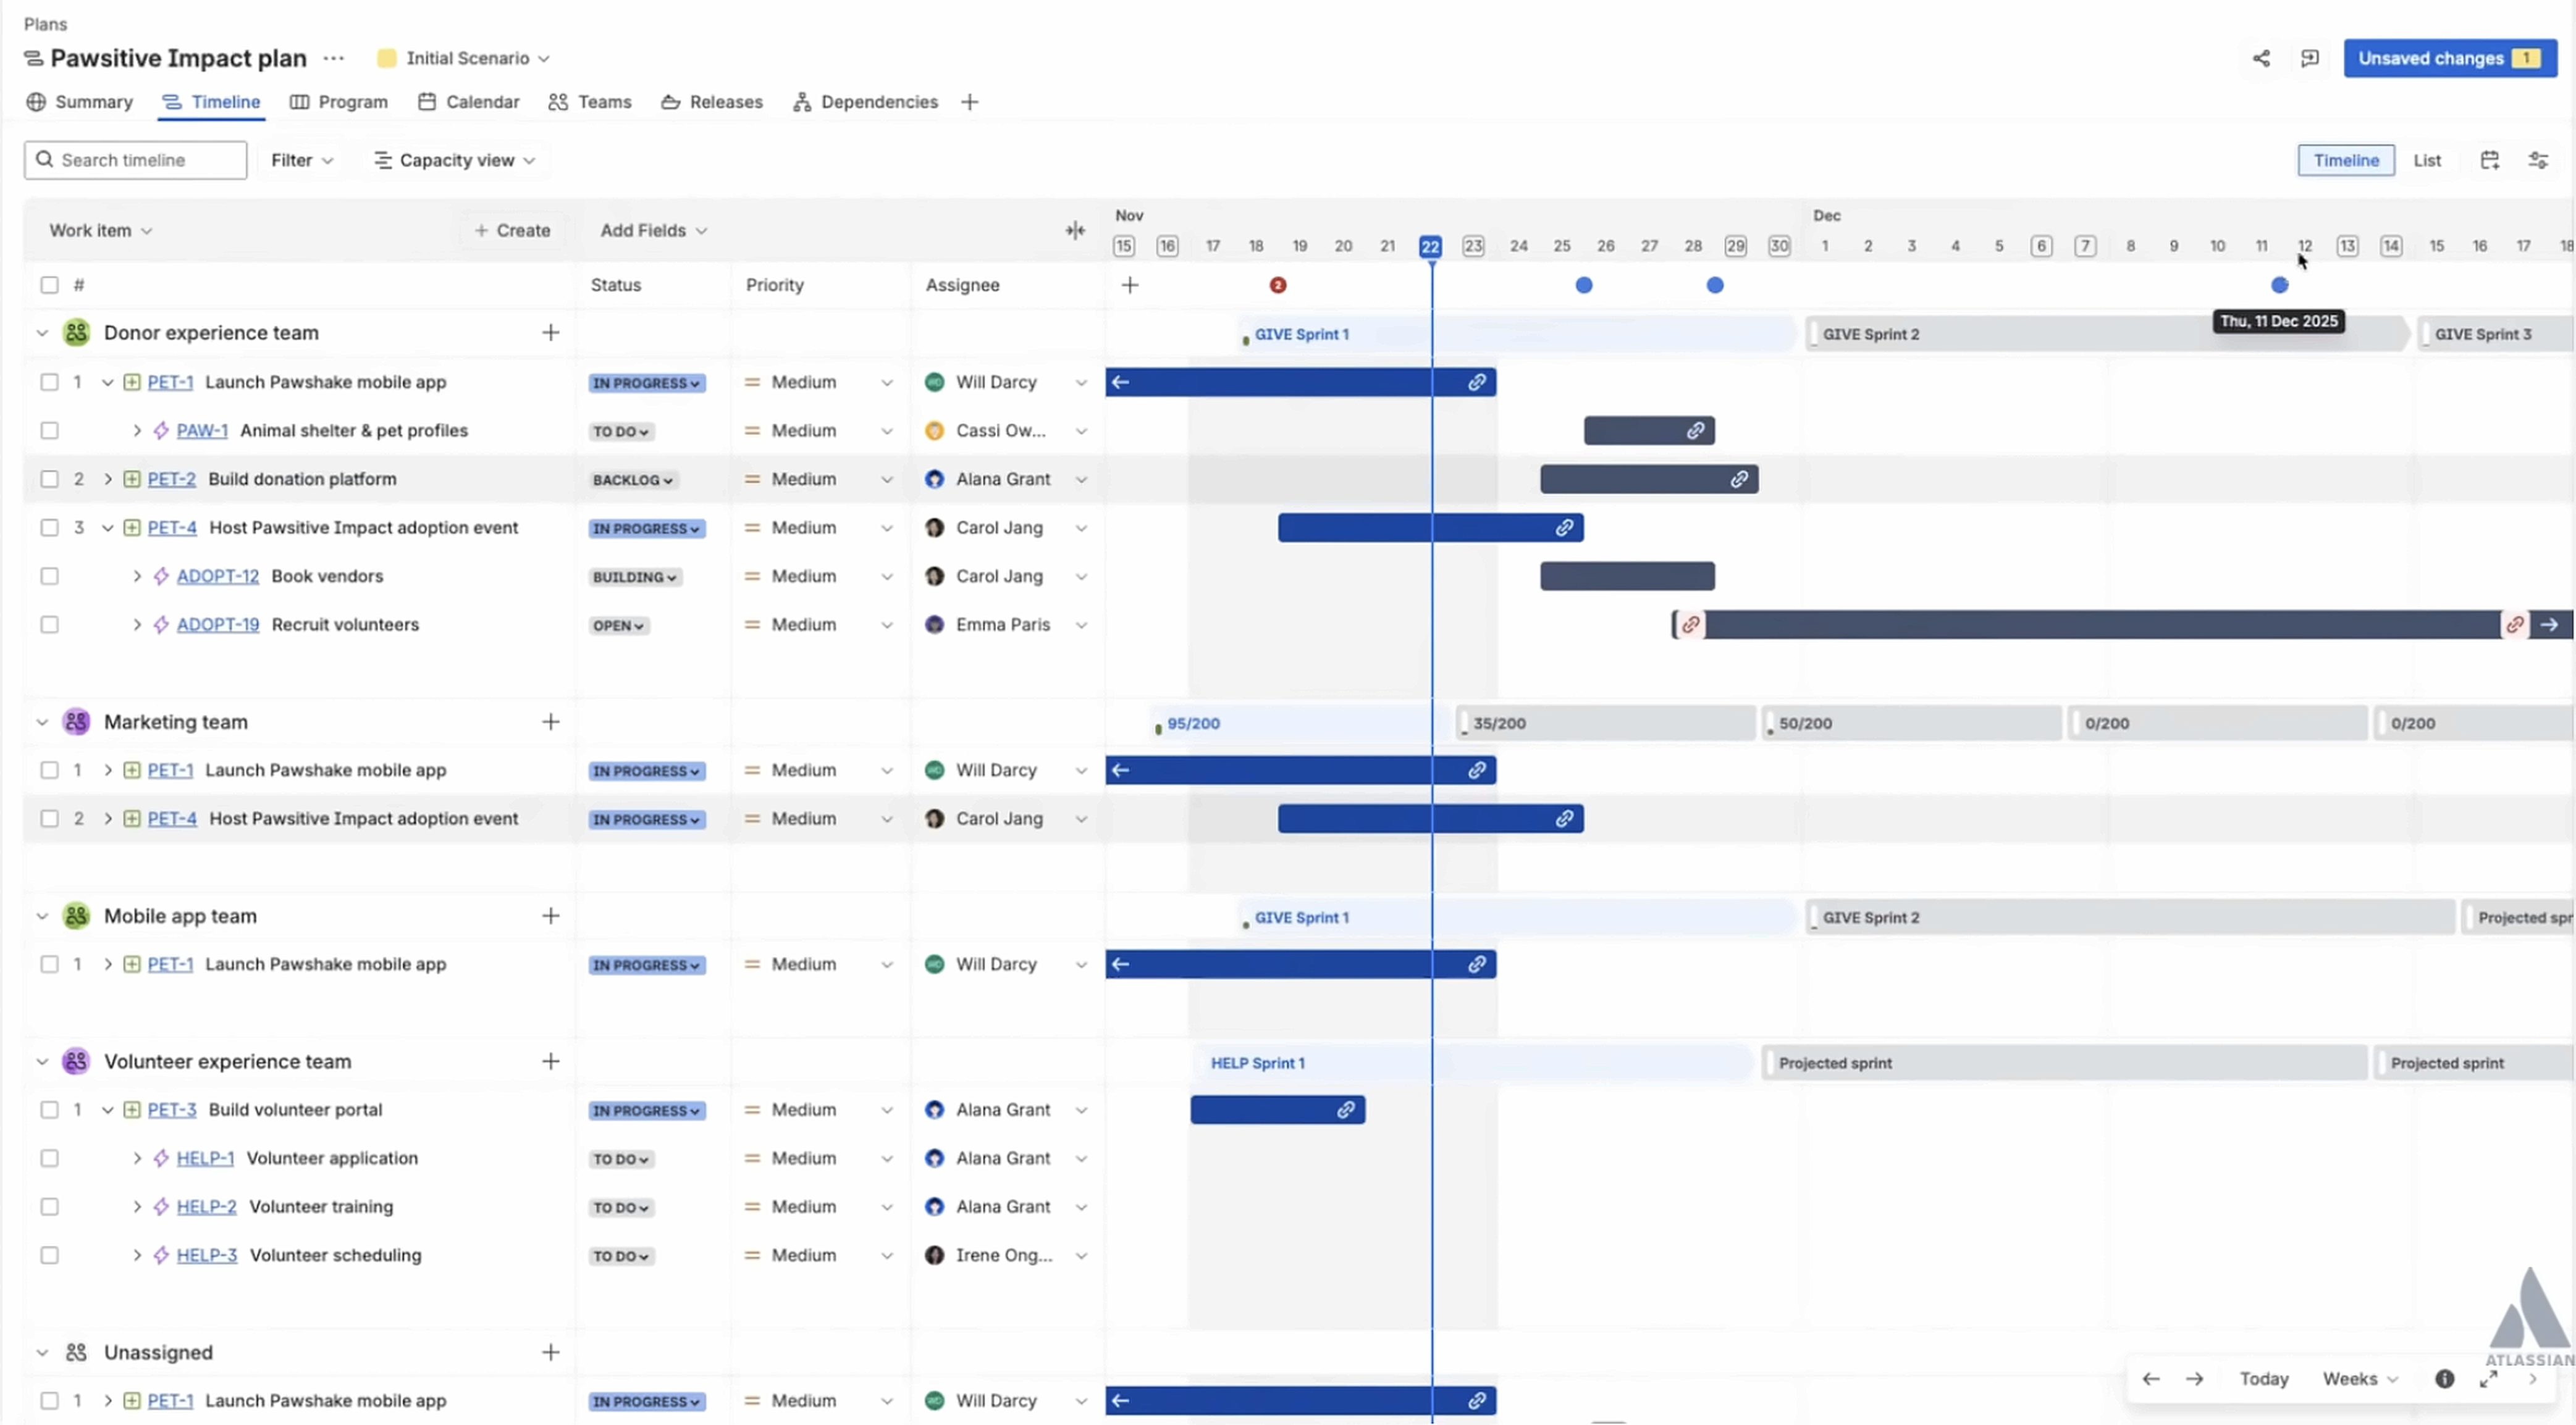This screenshot has width=2576, height=1425.
Task: Open the Work item dropdown
Action: 100,231
